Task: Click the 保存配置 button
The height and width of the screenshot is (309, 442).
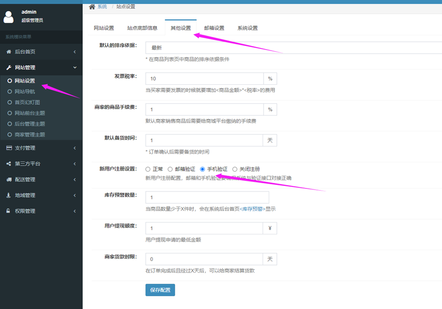Action: pyautogui.click(x=160, y=290)
